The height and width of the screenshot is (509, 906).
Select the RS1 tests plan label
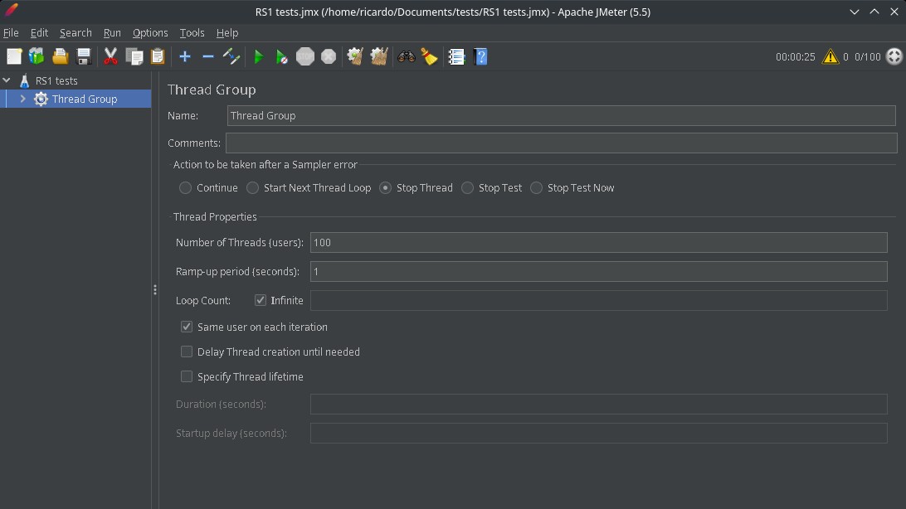click(56, 80)
